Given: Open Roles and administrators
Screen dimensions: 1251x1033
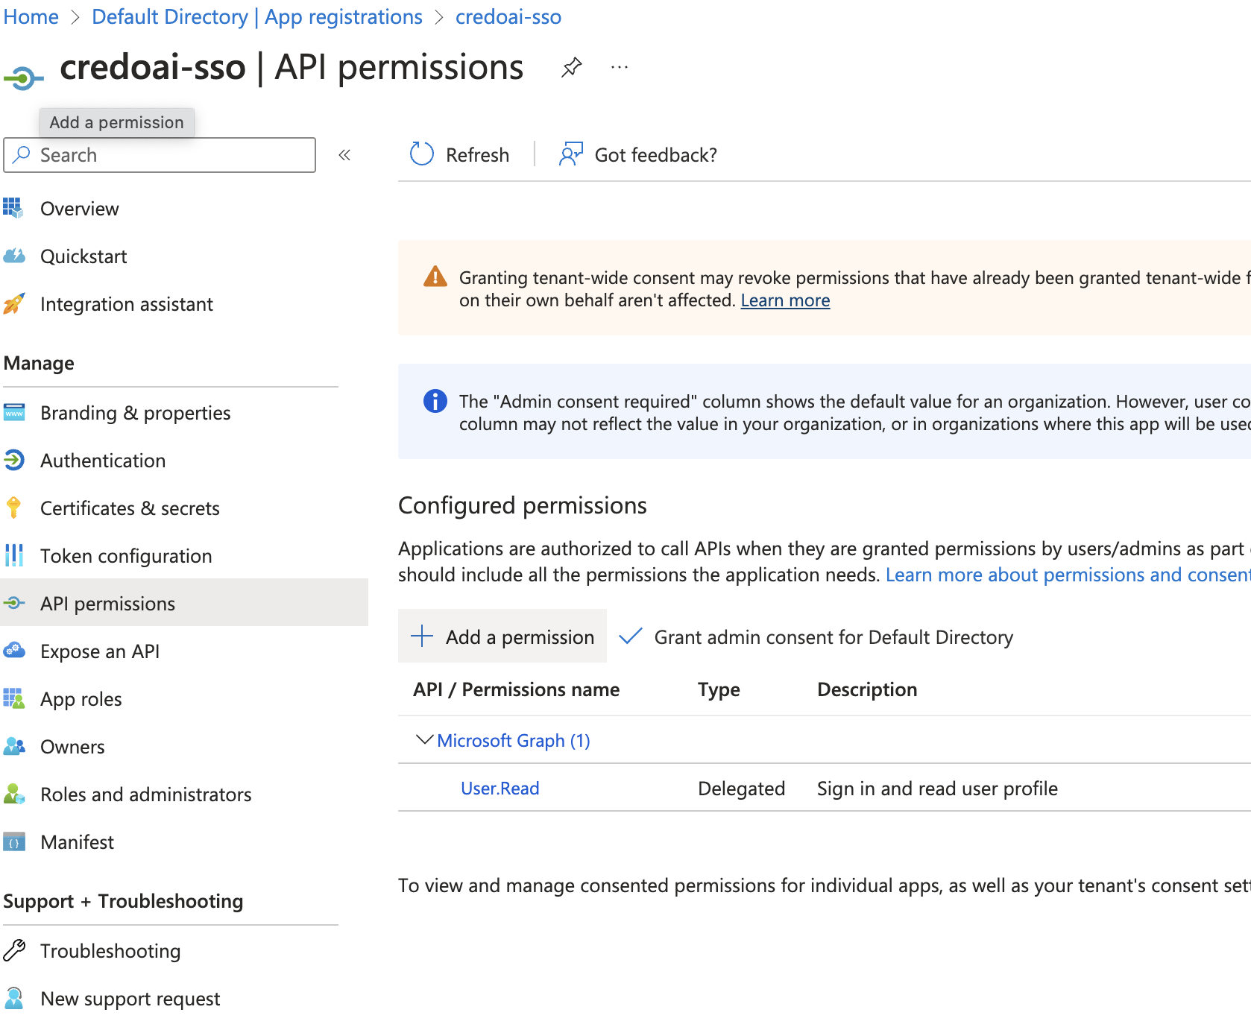Looking at the screenshot, I should [x=146, y=795].
